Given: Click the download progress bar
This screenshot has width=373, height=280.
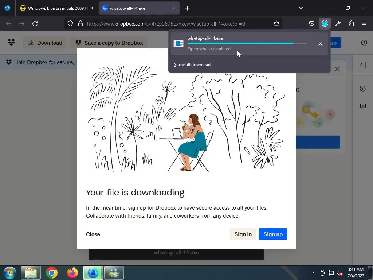Looking at the screenshot, I should pos(247,43).
